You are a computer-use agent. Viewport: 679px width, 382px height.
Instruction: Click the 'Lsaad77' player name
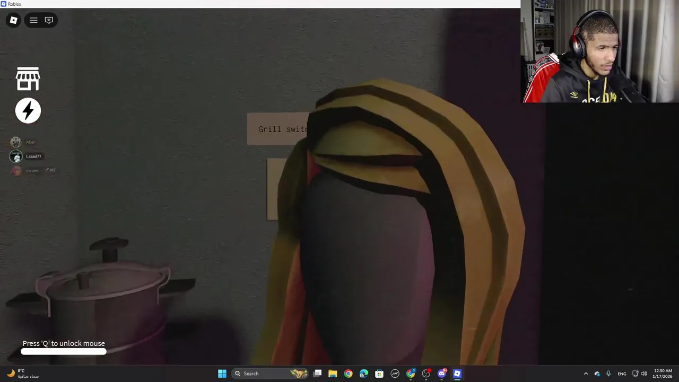pos(33,156)
